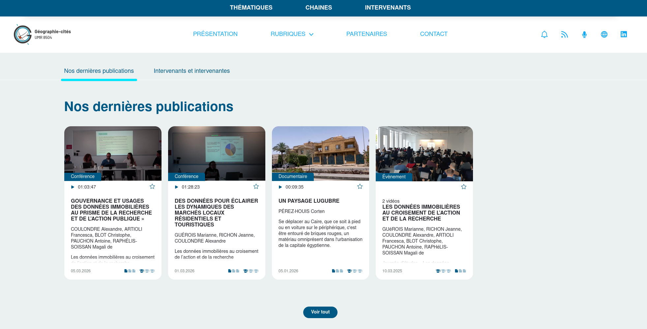Play the Un paysage lugubre documentary
Image resolution: width=647 pixels, height=329 pixels.
[x=280, y=187]
